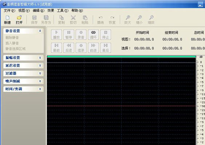205x145 pixels.
Task: Open the 工具(T) menu
Action: tap(63, 11)
